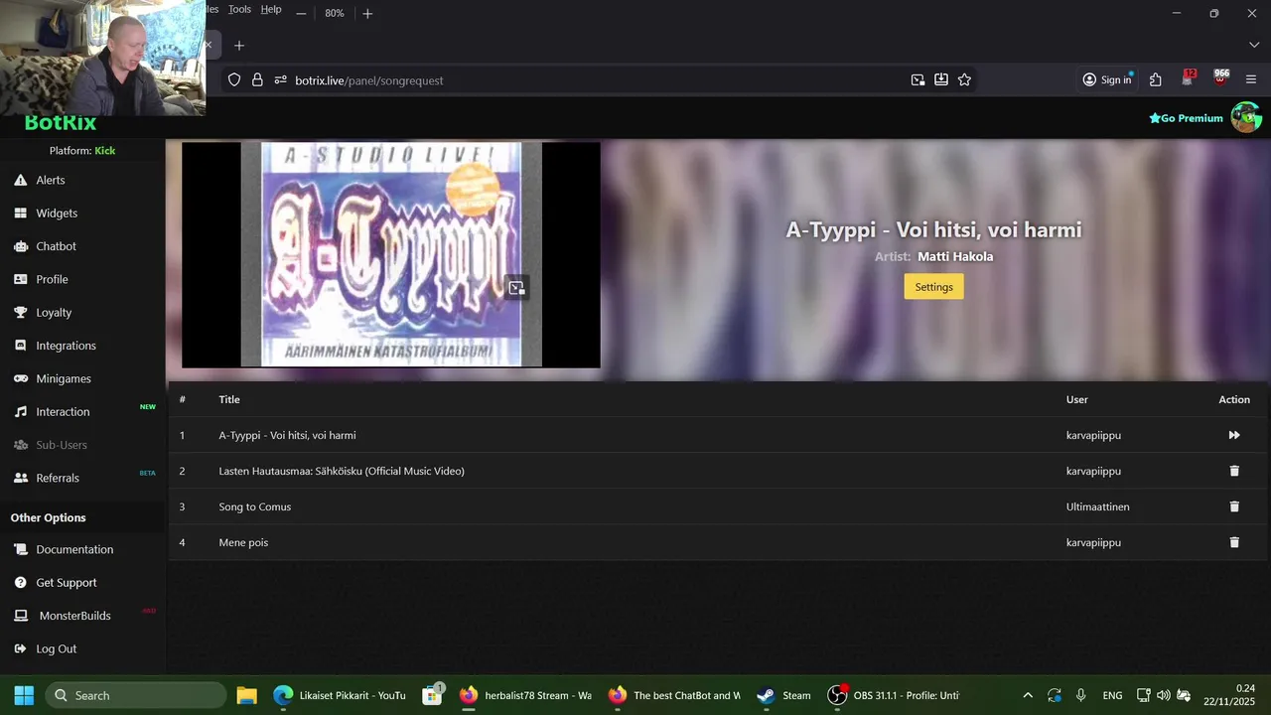This screenshot has height=715, width=1271.
Task: Log Out from the BotRix panel
Action: (x=56, y=648)
